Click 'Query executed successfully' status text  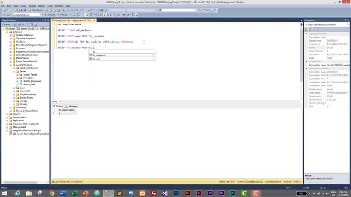(x=69, y=182)
